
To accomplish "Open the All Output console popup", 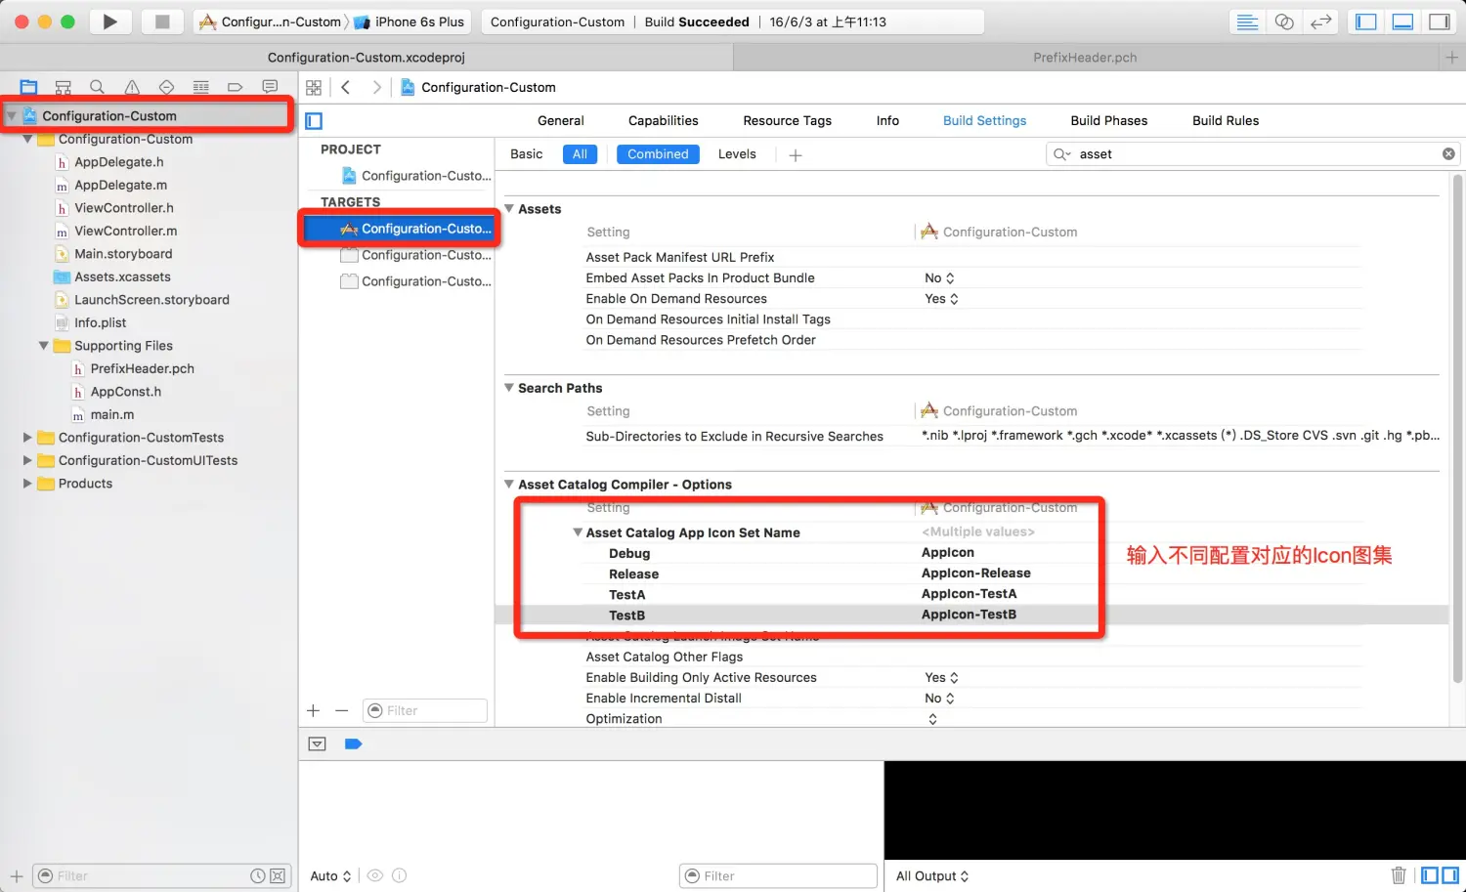I will pos(932,875).
